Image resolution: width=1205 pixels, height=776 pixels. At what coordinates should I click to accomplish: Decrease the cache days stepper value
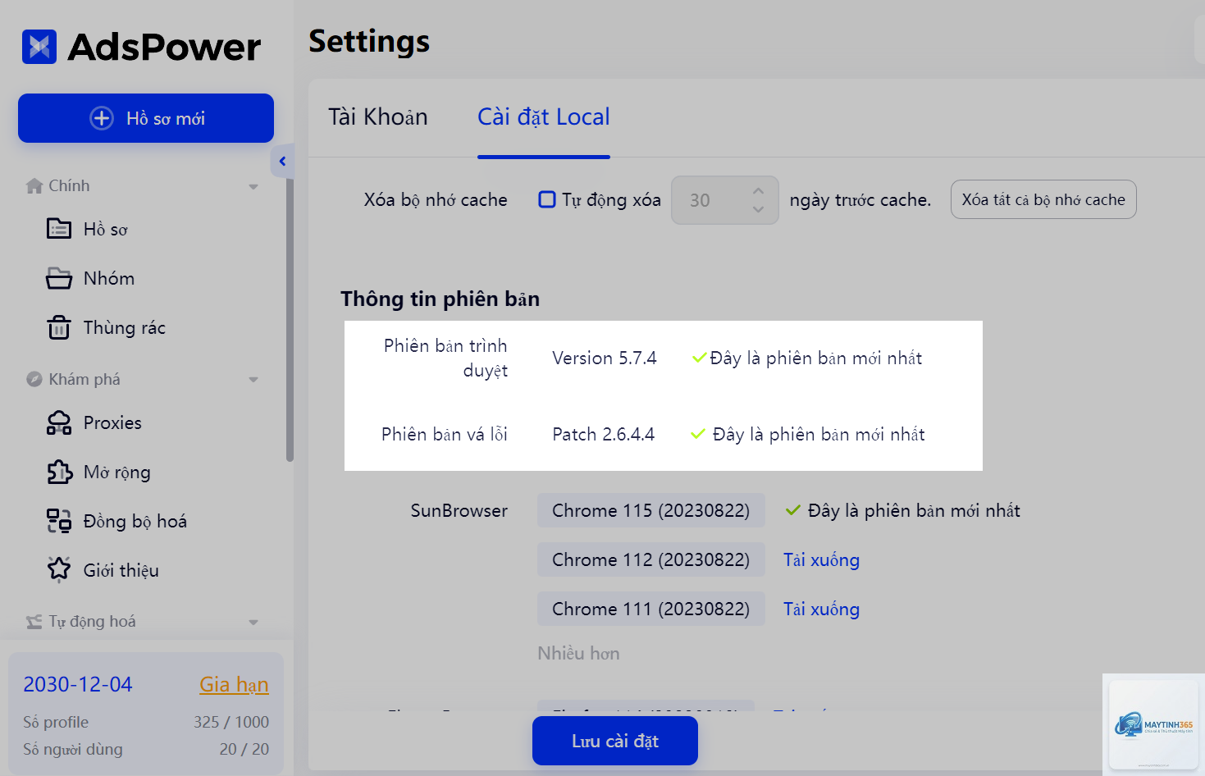coord(758,209)
